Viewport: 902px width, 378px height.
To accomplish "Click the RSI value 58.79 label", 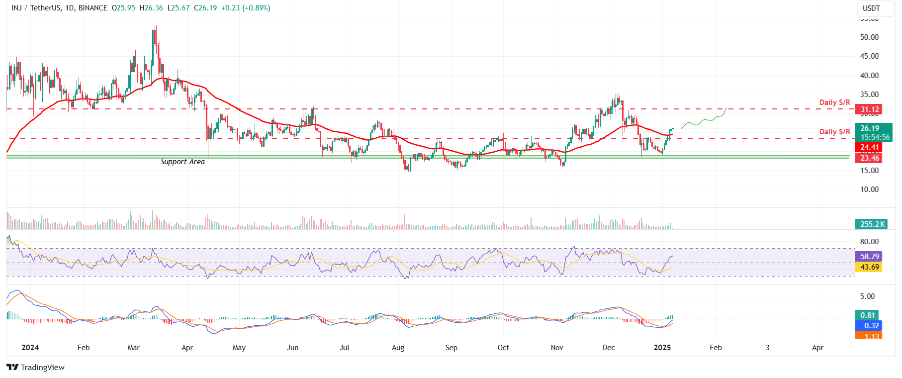I will pos(869,257).
